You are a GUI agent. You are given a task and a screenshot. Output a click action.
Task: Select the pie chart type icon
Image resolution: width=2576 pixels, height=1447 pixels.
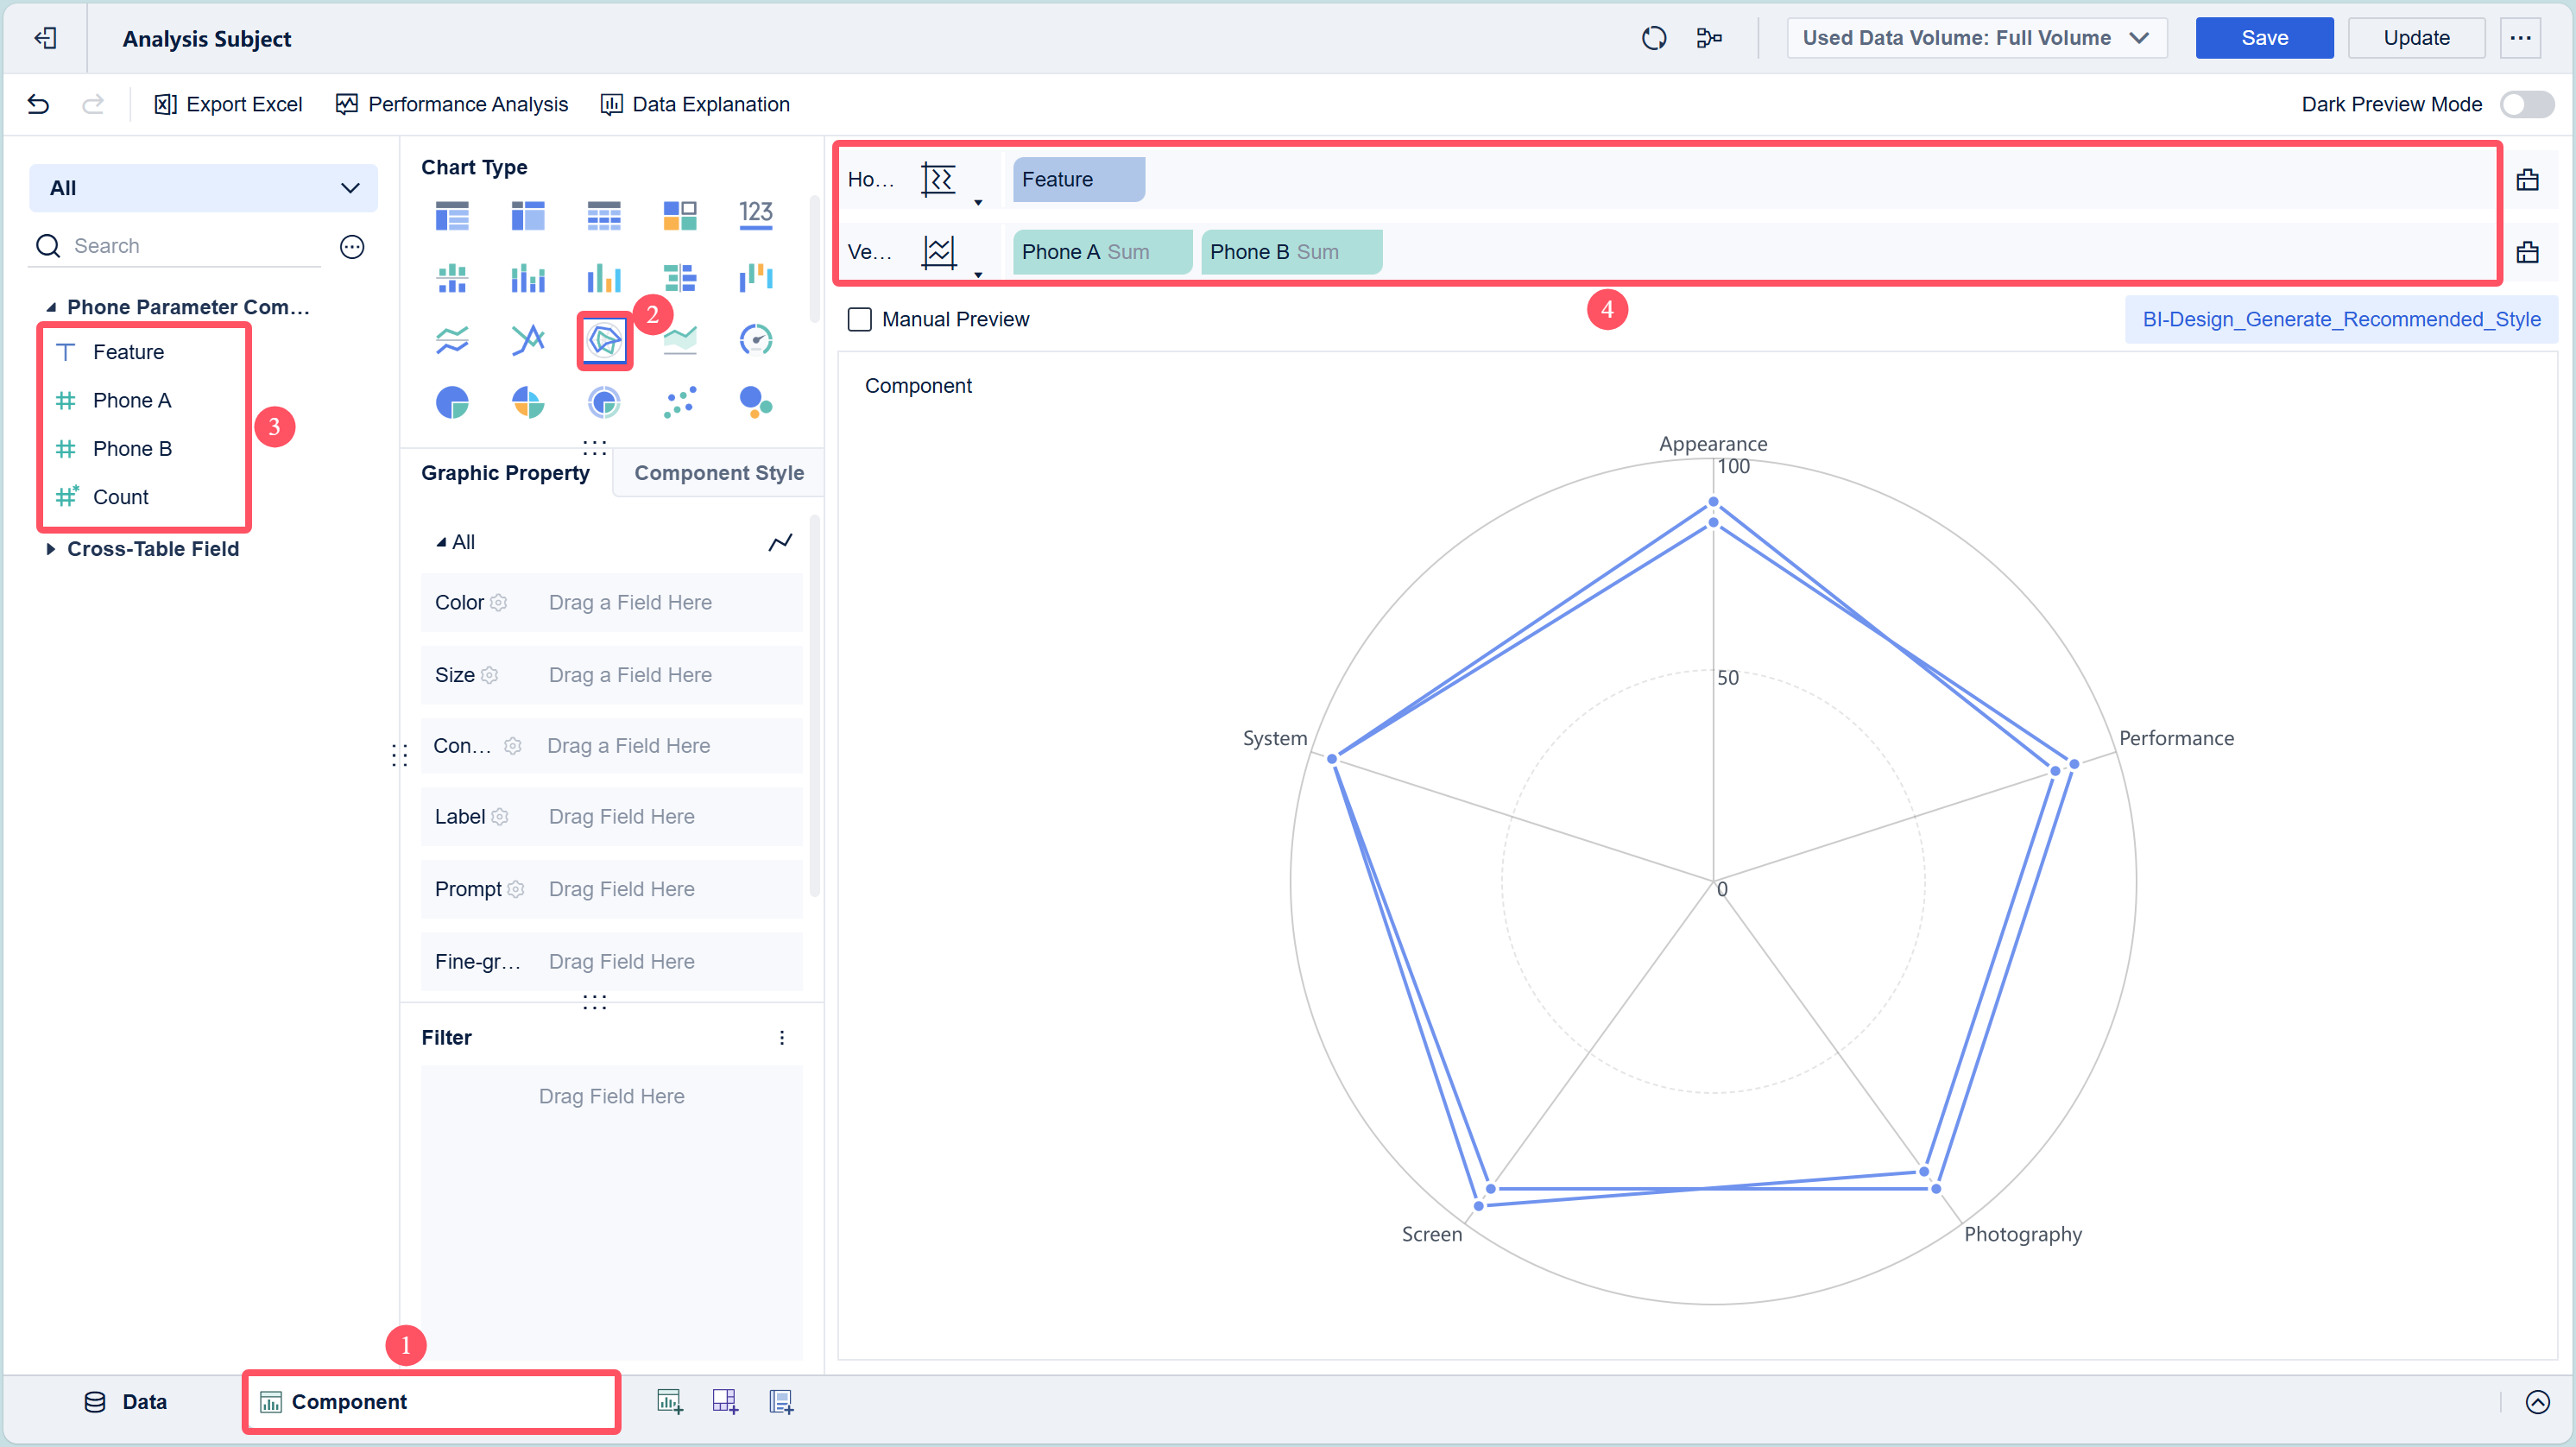click(x=452, y=402)
